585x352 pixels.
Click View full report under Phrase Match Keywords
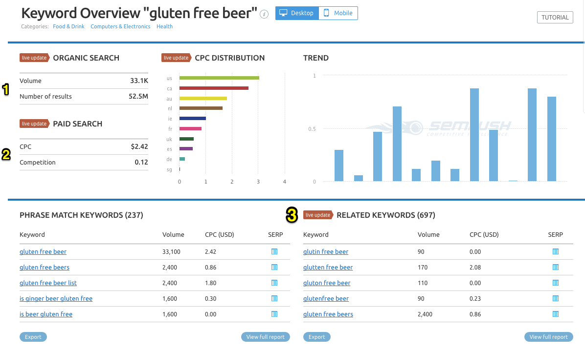point(265,336)
